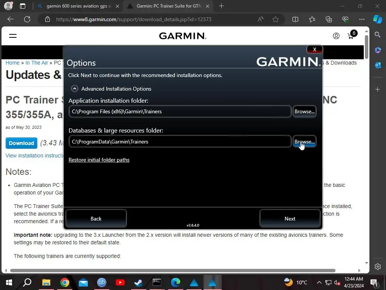Open muted volume tray icon
This screenshot has height=290, width=386.
tap(337, 282)
